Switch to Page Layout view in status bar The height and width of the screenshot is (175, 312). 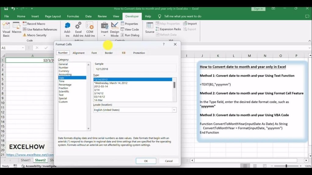(x=255, y=166)
